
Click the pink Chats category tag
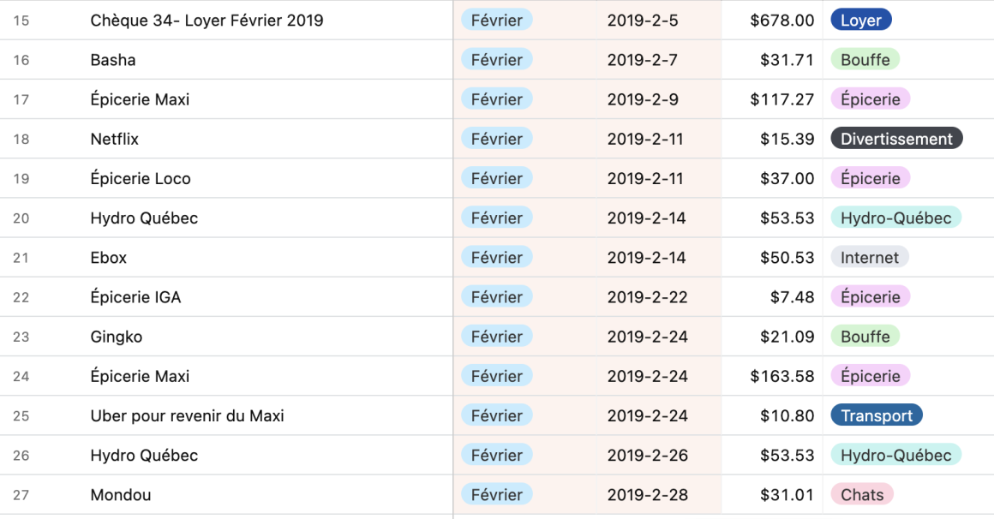[861, 495]
